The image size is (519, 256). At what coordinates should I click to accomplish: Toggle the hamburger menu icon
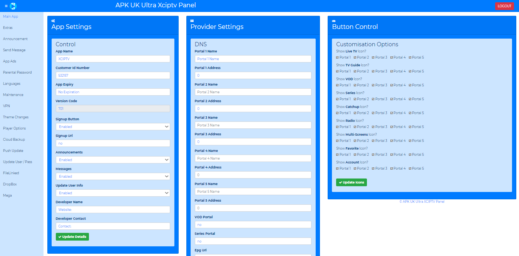pos(6,6)
